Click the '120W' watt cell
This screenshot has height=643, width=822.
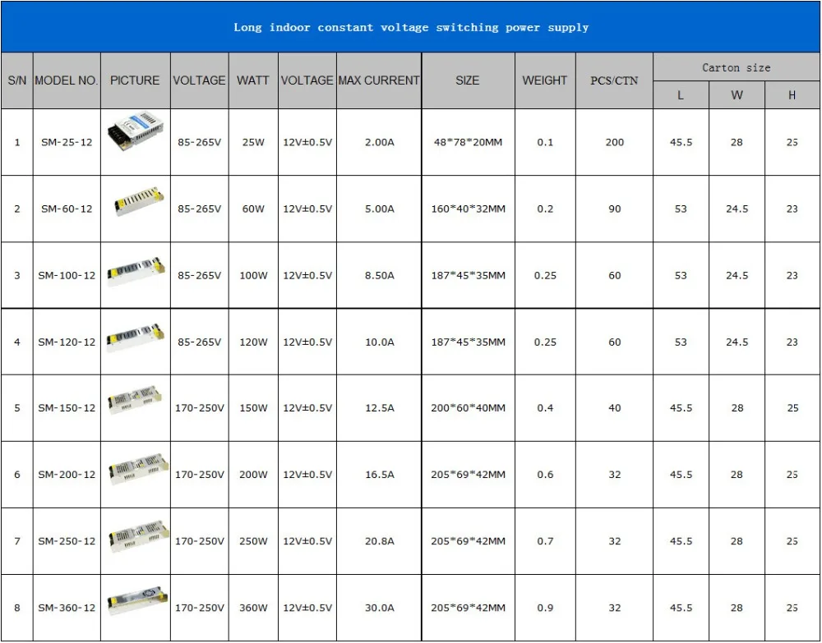pos(253,342)
